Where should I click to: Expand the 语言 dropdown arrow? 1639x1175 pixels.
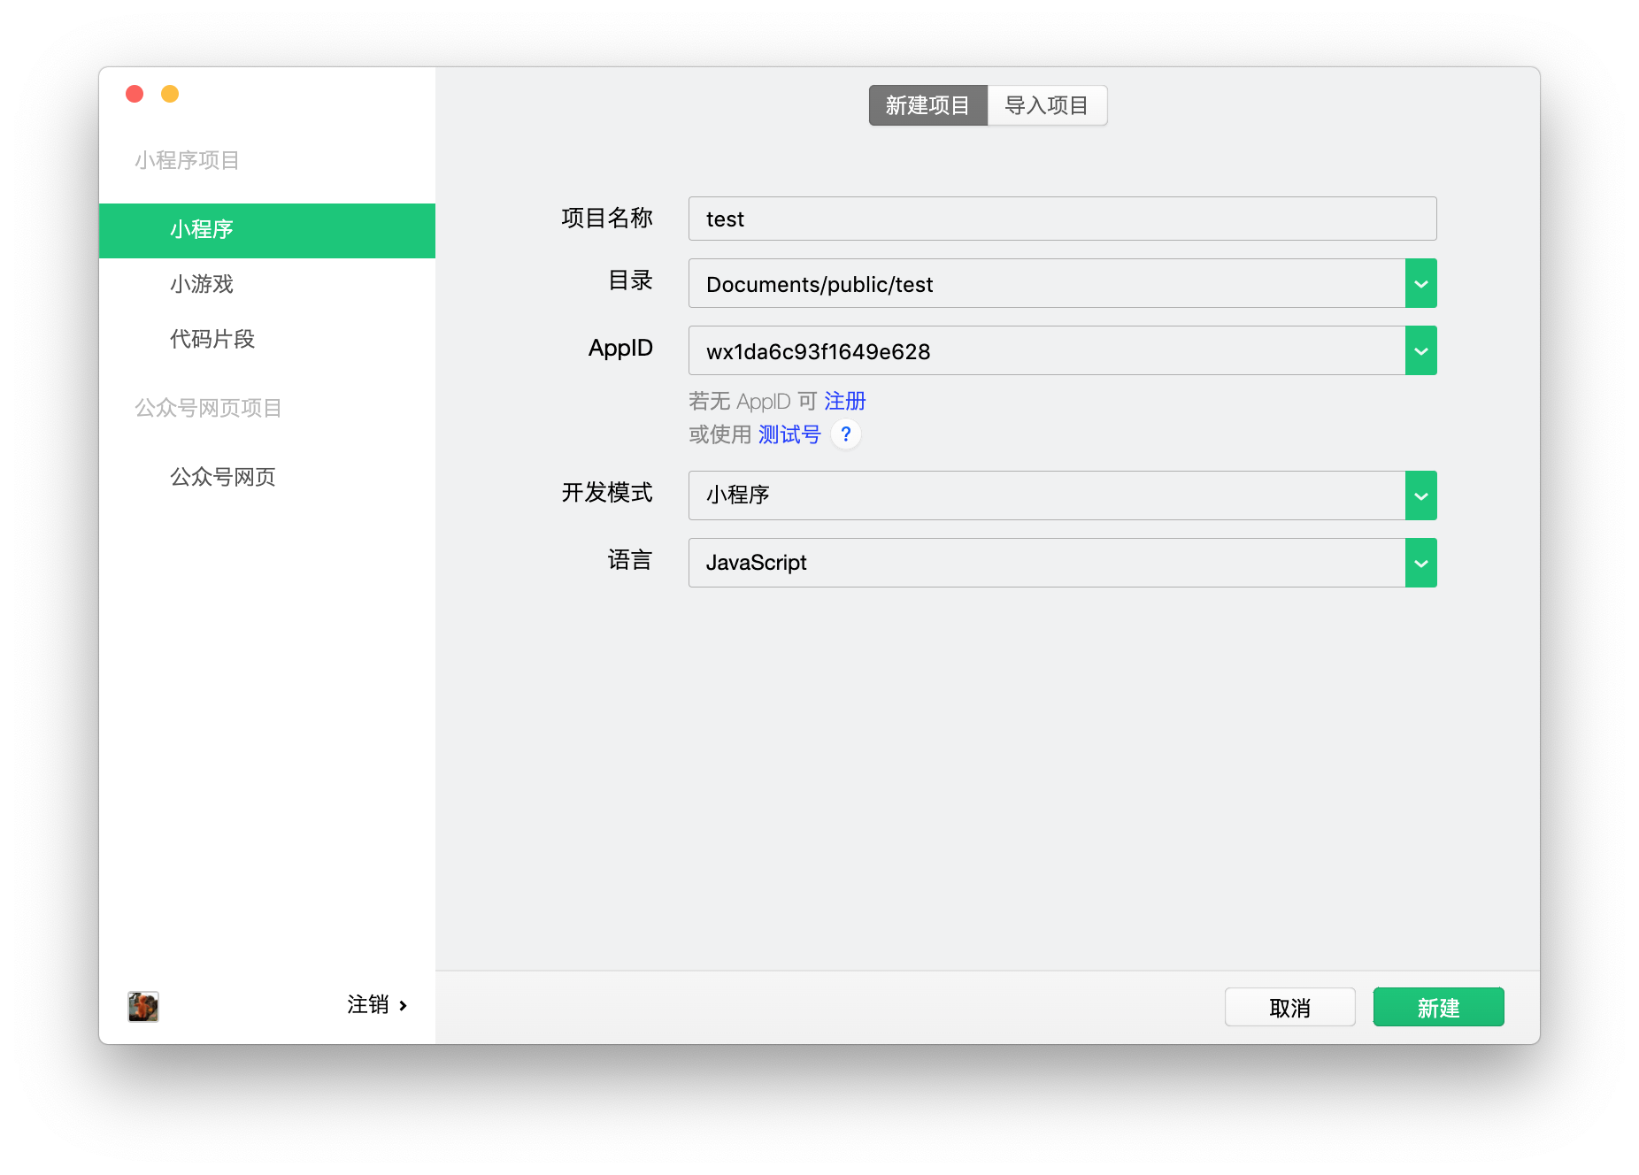click(x=1421, y=563)
